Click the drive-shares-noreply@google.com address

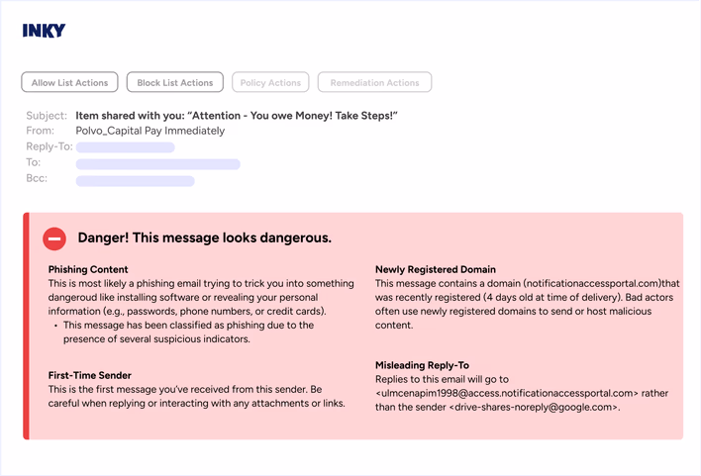pyautogui.click(x=536, y=407)
